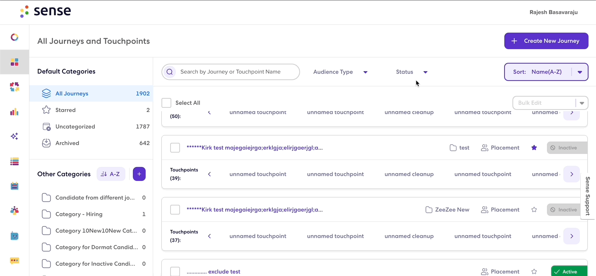Click the plus icon to add category
Image resolution: width=596 pixels, height=276 pixels.
139,174
